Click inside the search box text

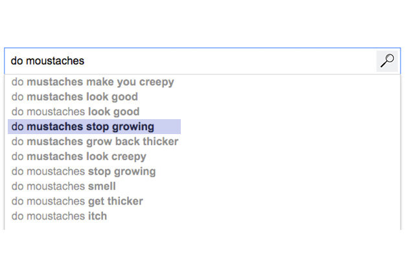click(x=47, y=61)
